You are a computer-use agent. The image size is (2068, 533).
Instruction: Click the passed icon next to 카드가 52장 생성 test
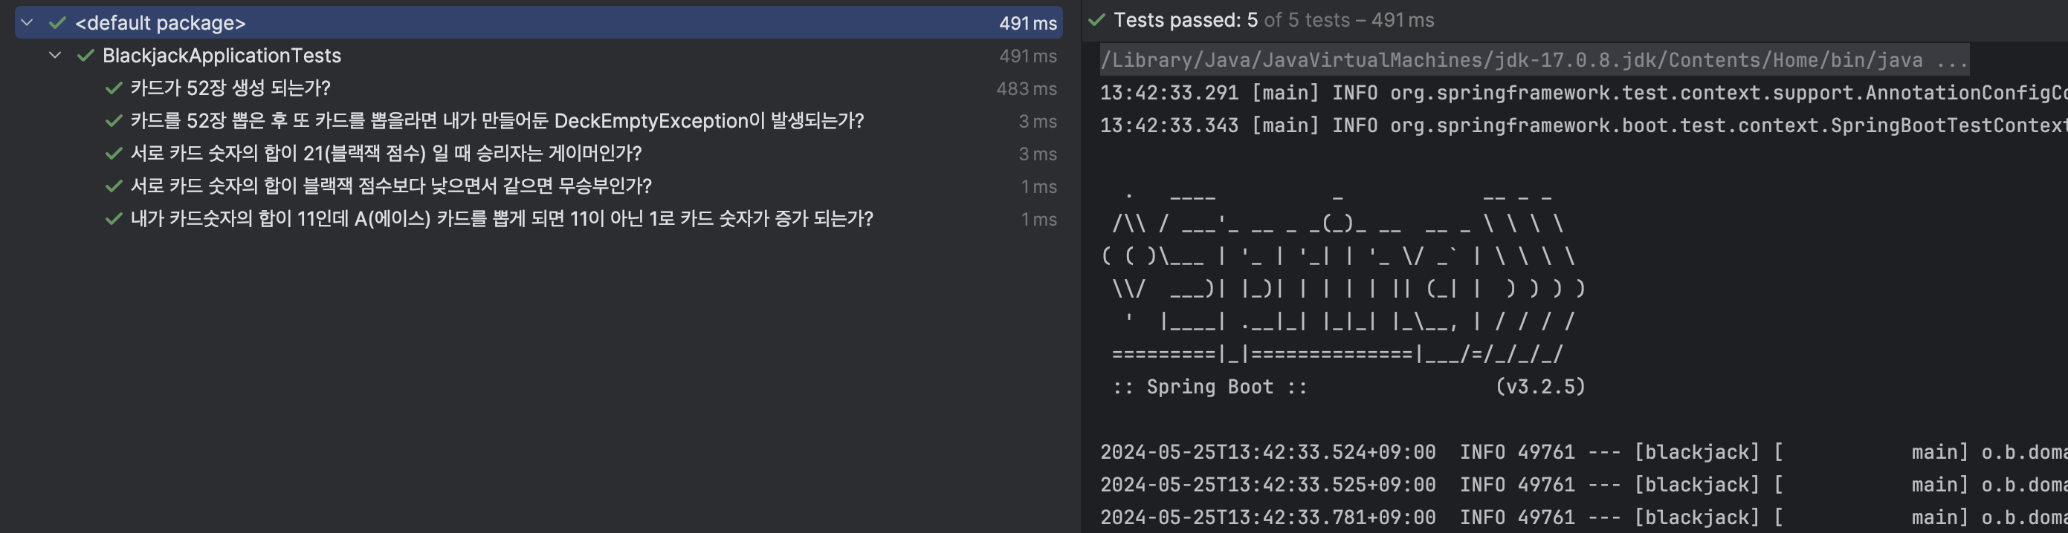pyautogui.click(x=112, y=89)
